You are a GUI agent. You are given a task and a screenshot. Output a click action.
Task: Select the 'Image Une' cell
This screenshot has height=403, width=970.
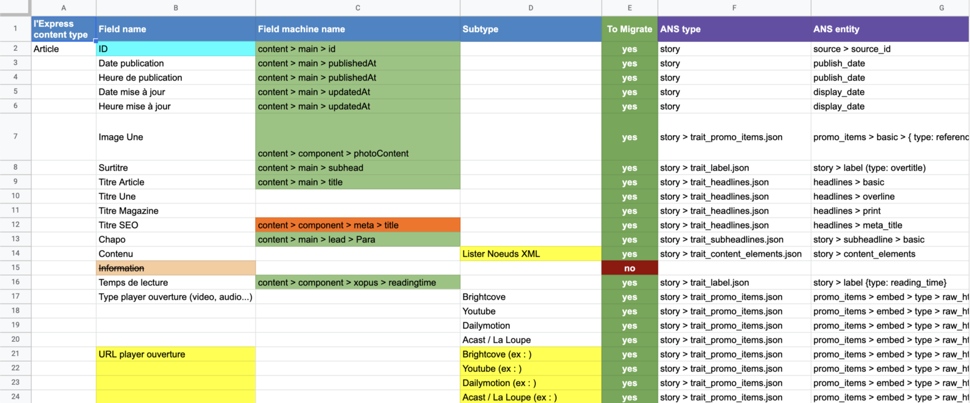click(176, 137)
